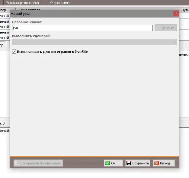189x178 pixels.
Task: Click the key name input field containing jivo
Action: point(82,28)
